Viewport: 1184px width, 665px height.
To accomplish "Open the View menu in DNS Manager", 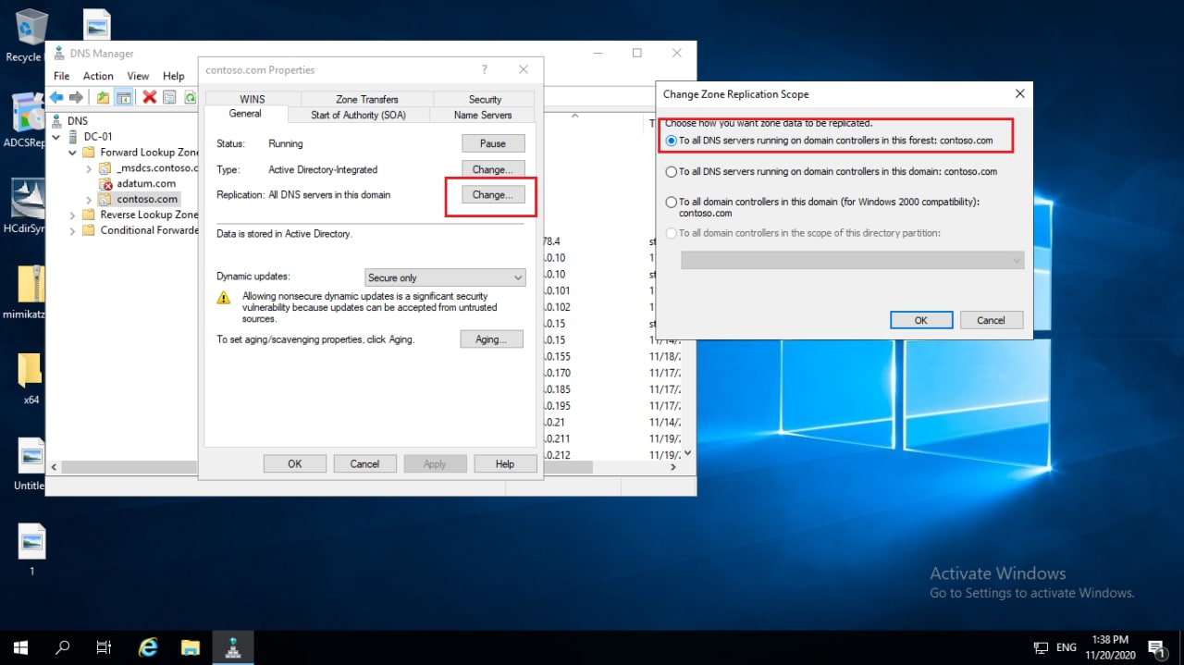I will (138, 76).
